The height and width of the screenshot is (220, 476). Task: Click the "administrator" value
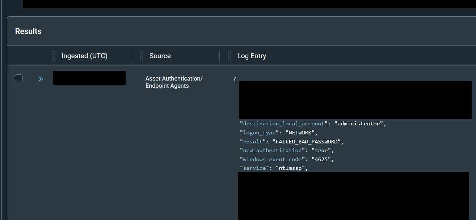[359, 124]
